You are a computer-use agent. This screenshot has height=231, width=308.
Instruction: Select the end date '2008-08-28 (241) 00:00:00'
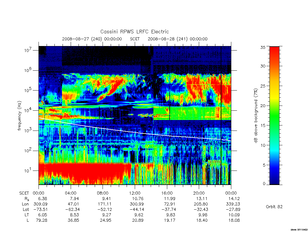pyautogui.click(x=177, y=39)
